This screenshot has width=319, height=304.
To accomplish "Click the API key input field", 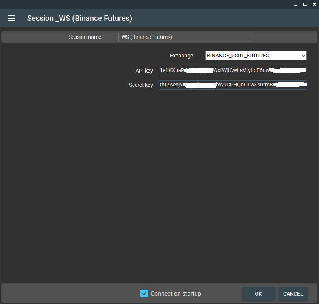I will 232,71.
